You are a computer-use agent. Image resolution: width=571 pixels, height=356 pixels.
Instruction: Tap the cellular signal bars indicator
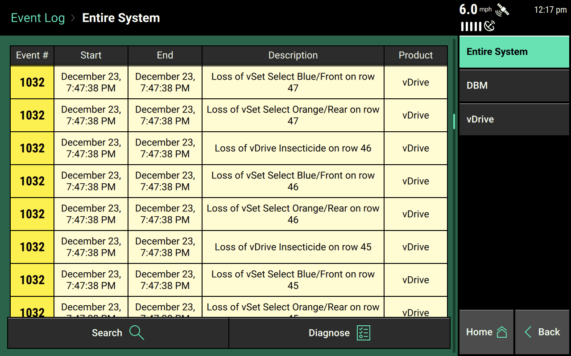[471, 26]
